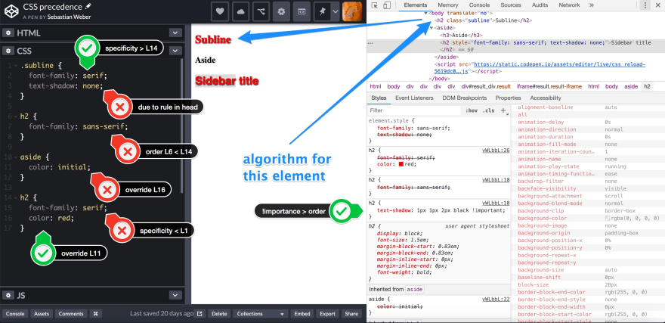The height and width of the screenshot is (323, 665).
Task: Open the DevTools Console tab
Action: point(479,5)
